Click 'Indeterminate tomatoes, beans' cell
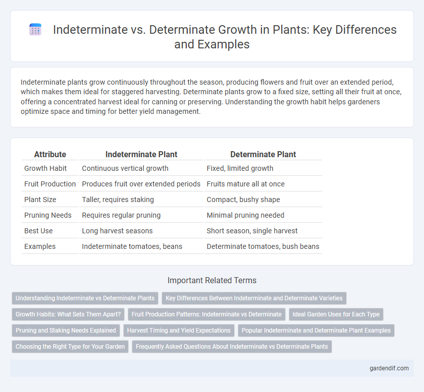 point(141,246)
